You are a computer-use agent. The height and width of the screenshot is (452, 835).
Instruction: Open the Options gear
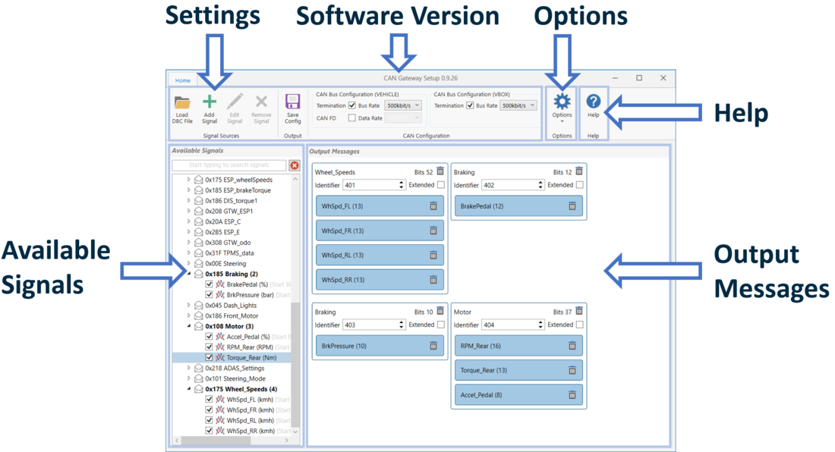click(x=561, y=100)
